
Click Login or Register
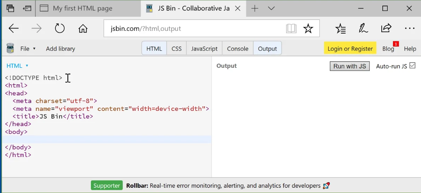pos(350,49)
